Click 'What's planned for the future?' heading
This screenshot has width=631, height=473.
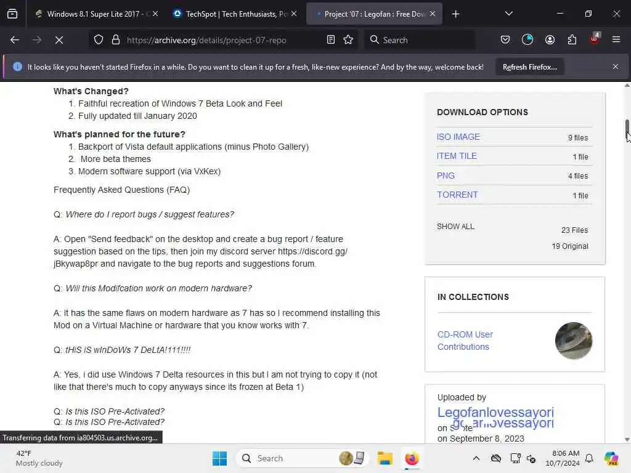pyautogui.click(x=120, y=134)
